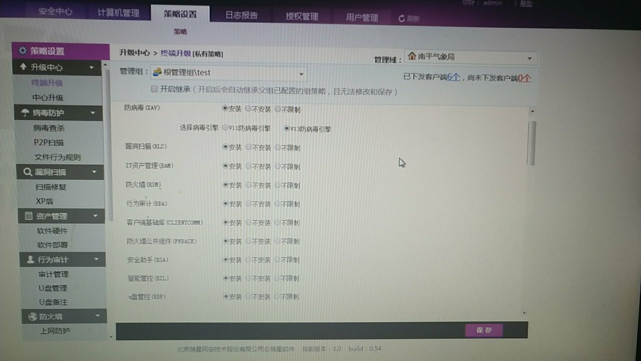The image size is (641, 361).
Task: Open the 管理组 dropdown showing 根管理组\test
Action: point(301,74)
